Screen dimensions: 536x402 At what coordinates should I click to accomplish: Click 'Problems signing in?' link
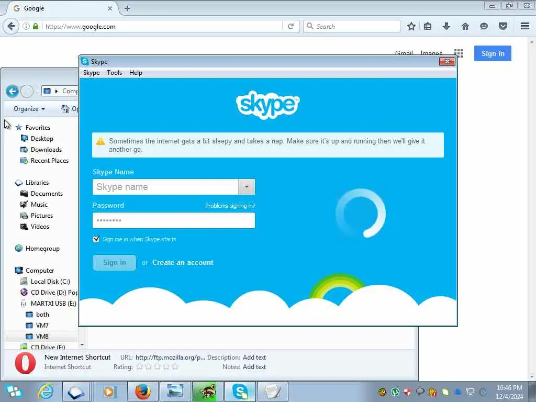(x=230, y=206)
